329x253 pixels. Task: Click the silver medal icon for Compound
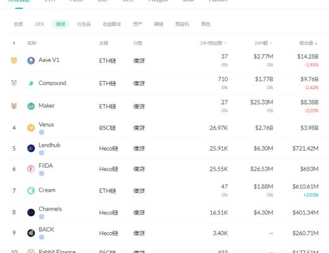pos(14,83)
